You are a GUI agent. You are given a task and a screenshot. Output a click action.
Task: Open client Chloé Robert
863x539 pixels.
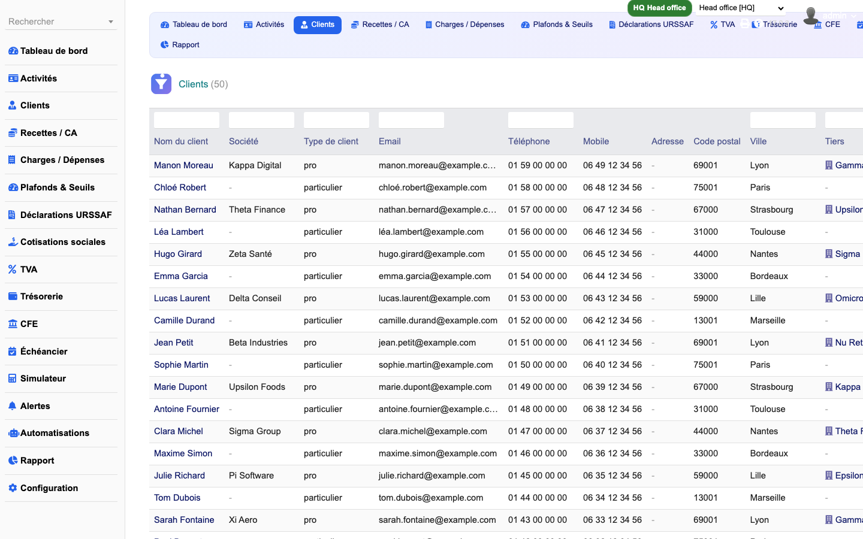(x=180, y=187)
